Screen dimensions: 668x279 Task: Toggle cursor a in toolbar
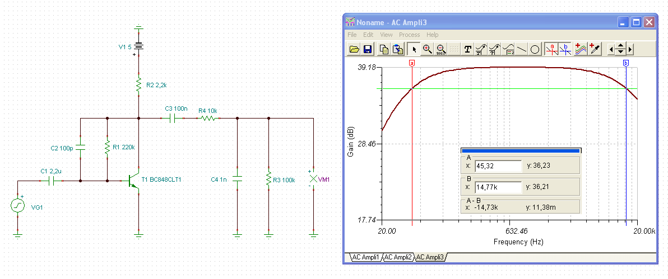coord(552,50)
